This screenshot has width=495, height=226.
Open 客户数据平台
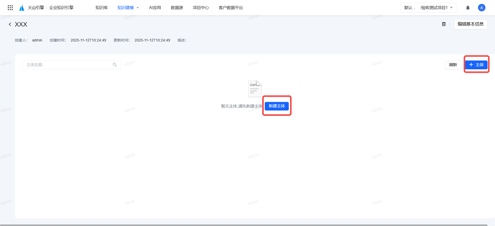coord(231,8)
